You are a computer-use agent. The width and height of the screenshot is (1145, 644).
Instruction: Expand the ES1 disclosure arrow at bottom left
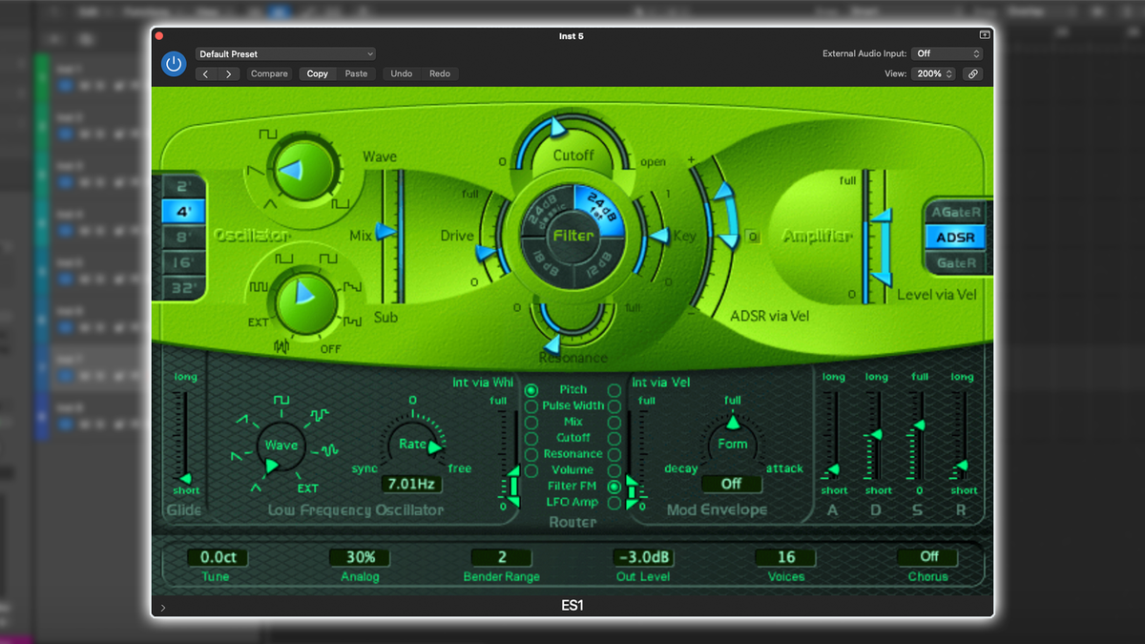click(x=162, y=607)
